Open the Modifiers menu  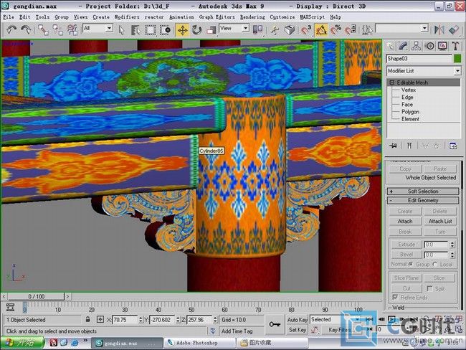click(127, 17)
